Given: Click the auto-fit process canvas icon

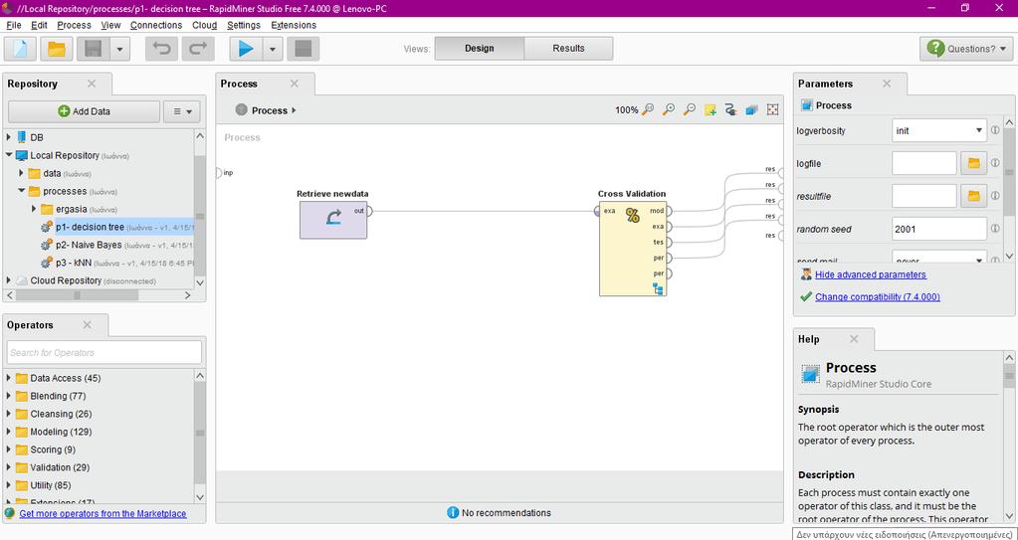Looking at the screenshot, I should coord(772,109).
